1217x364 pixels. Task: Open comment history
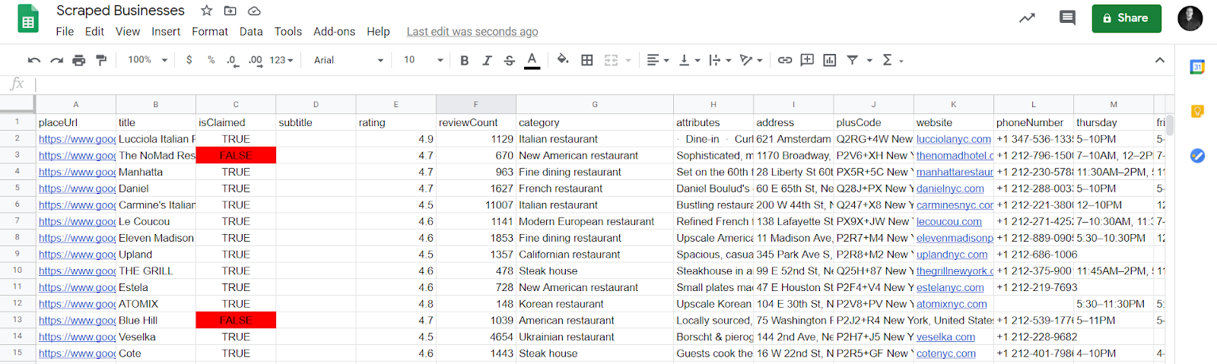[x=1068, y=18]
